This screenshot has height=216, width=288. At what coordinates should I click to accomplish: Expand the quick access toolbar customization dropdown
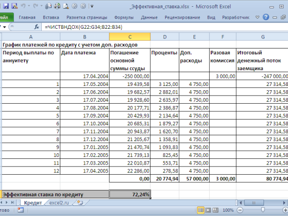coord(92,7)
